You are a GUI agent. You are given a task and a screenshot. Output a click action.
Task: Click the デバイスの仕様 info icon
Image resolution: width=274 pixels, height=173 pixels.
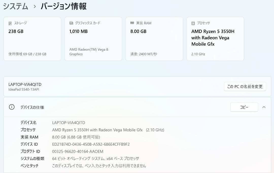pos(11,107)
